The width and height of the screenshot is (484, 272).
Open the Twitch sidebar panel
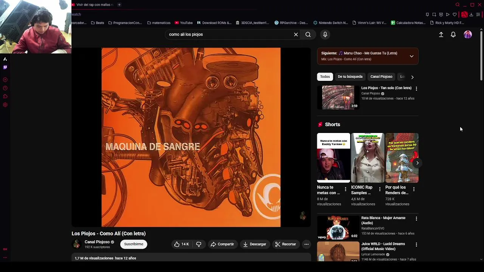[5, 67]
